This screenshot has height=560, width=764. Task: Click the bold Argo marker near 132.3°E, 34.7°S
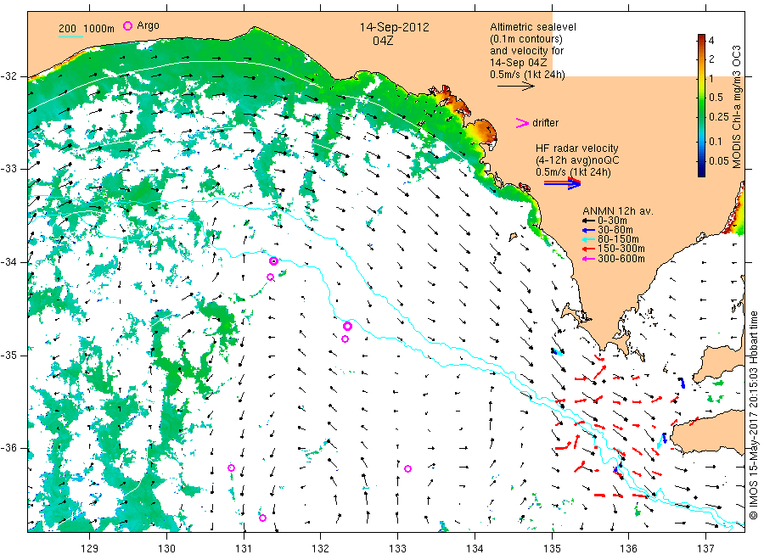coord(347,327)
